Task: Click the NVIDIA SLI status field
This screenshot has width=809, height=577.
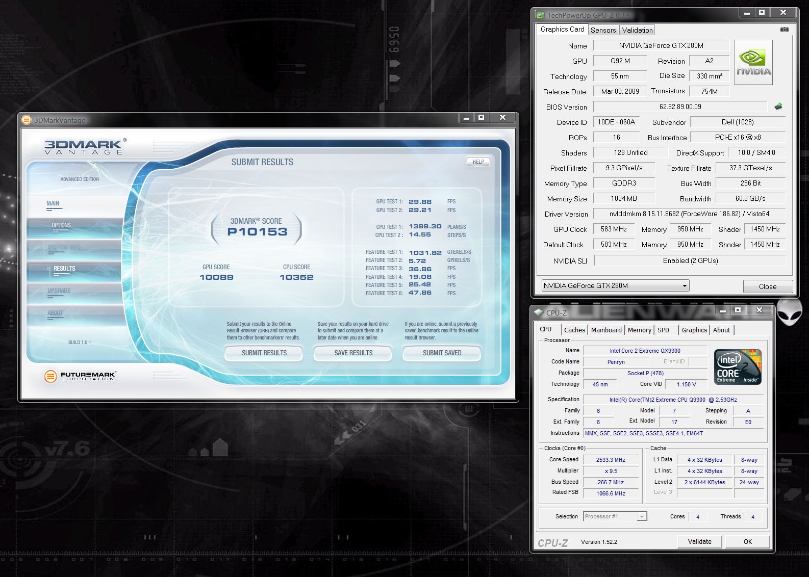Action: pos(690,260)
